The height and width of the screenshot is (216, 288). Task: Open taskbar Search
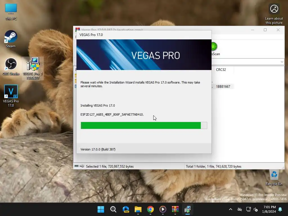coord(113,209)
